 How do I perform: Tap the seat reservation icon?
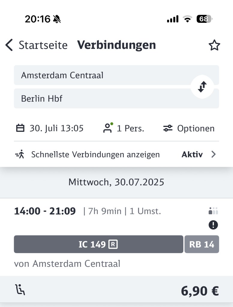[20, 290]
